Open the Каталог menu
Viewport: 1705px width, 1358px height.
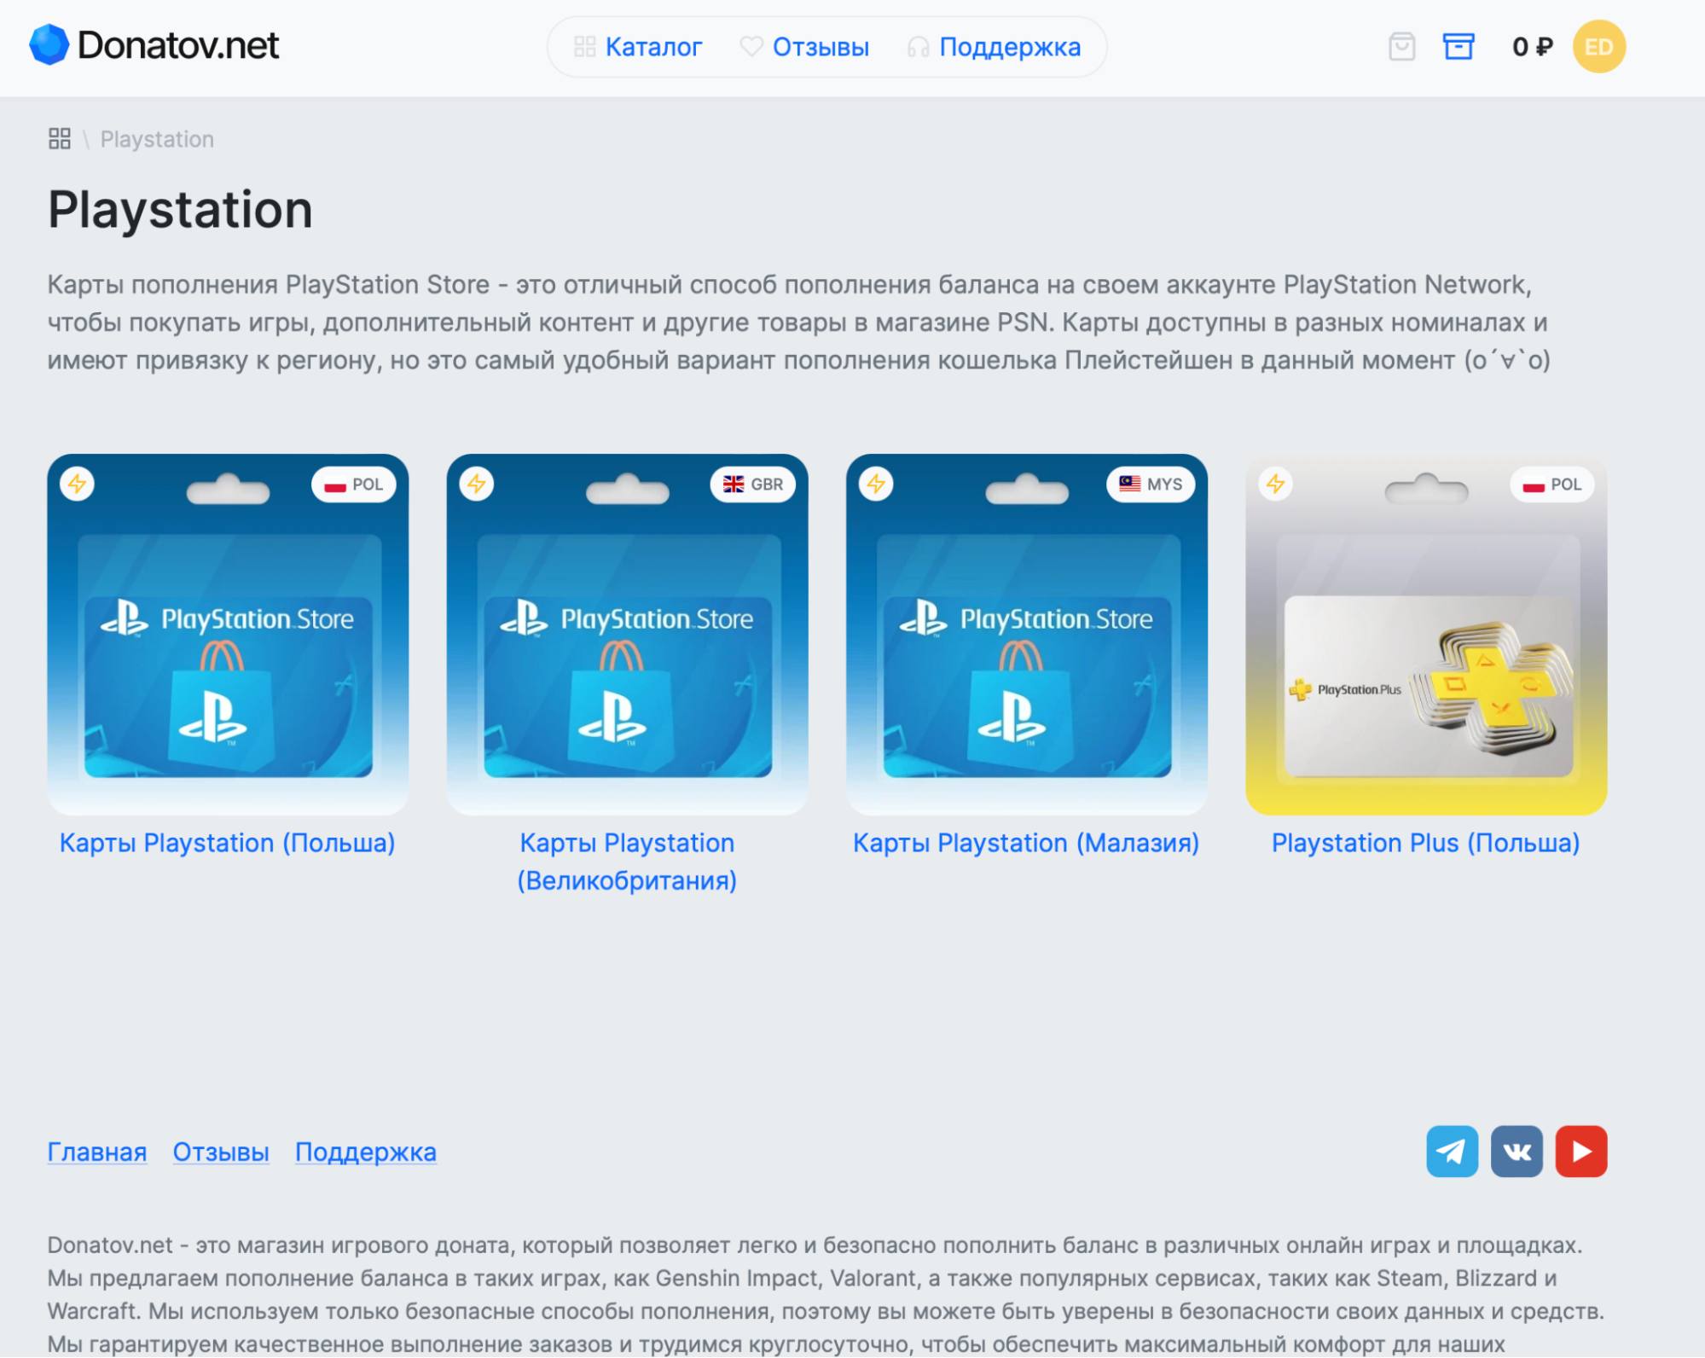[x=638, y=47]
